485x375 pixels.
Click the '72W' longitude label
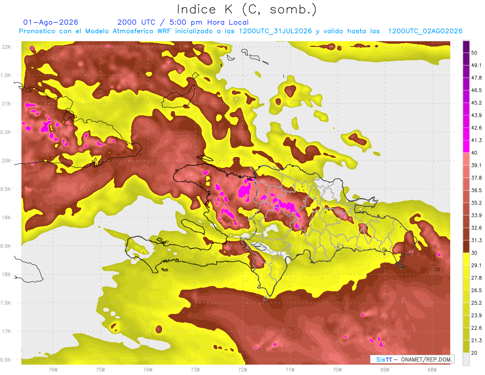coord(242,369)
